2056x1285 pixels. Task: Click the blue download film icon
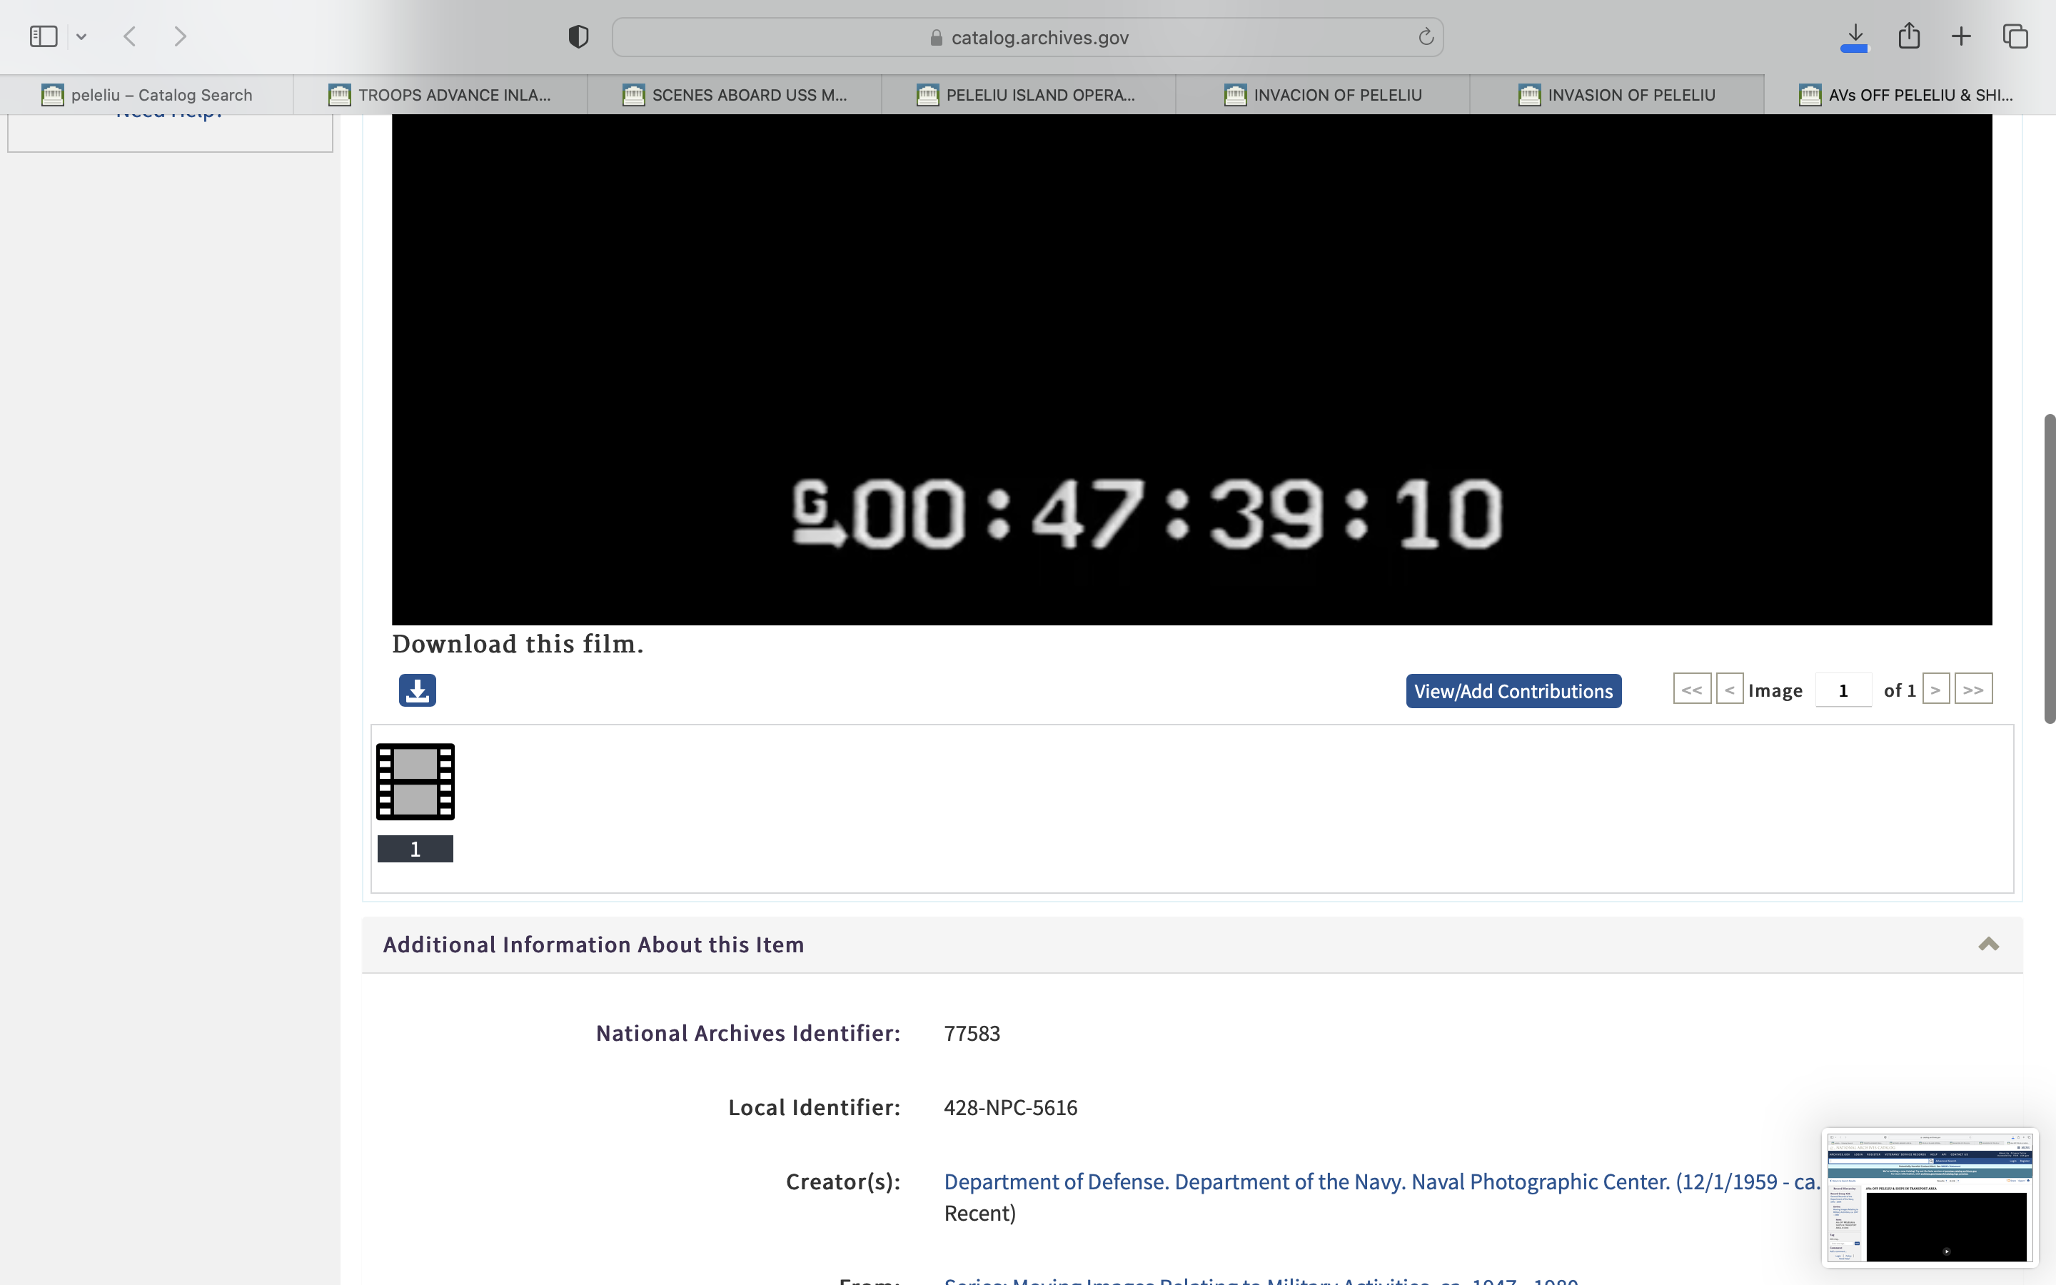coord(417,690)
